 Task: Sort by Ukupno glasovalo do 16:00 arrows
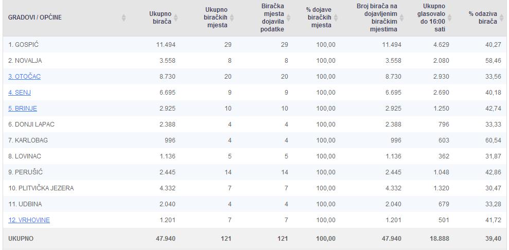click(x=450, y=17)
